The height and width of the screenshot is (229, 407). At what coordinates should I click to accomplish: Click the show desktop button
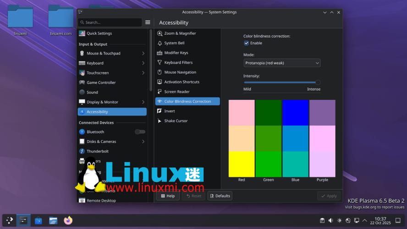point(398,220)
